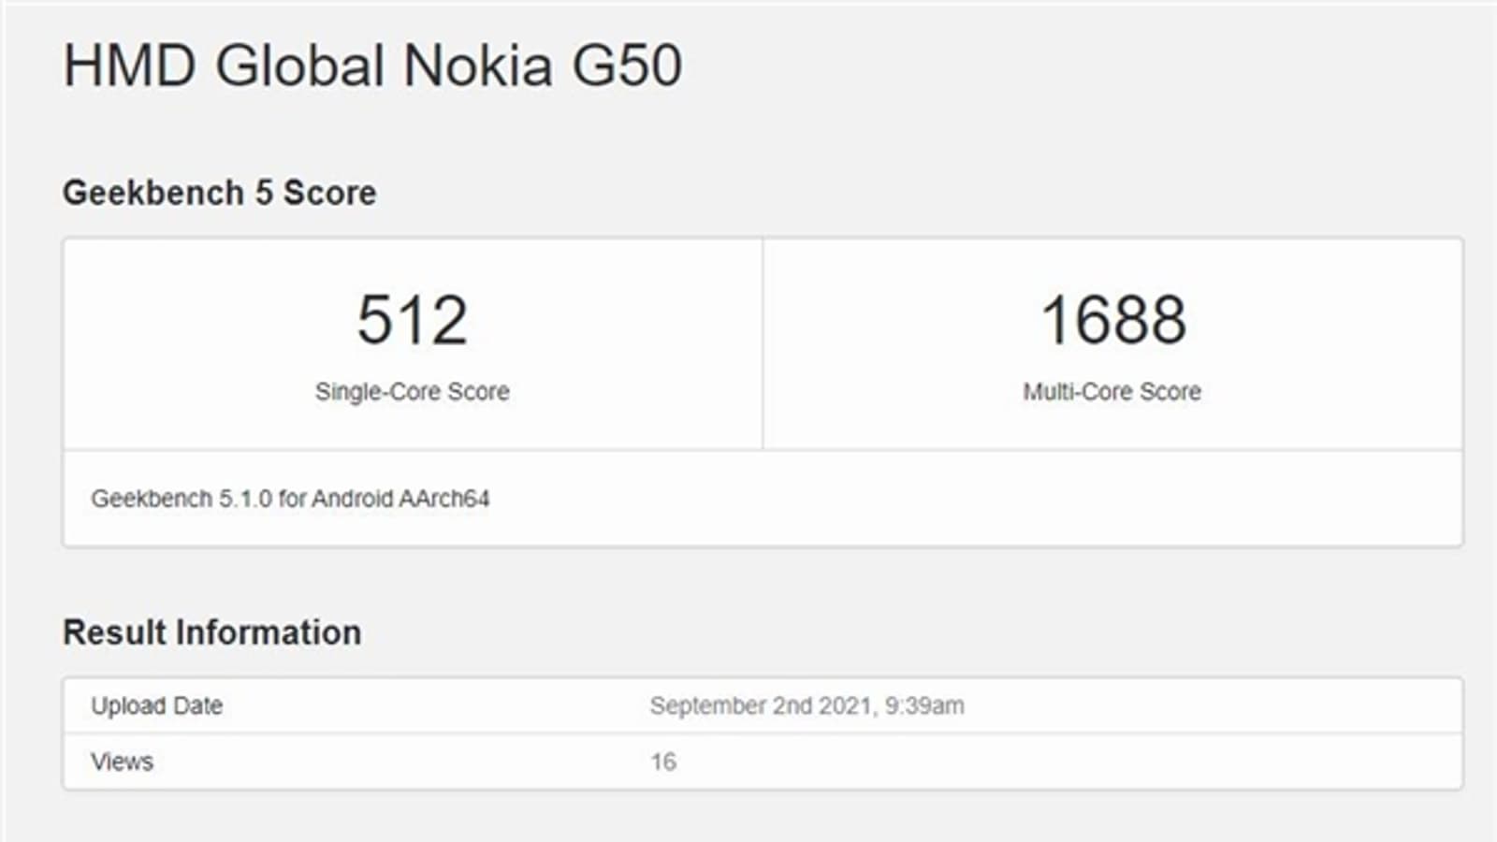The image size is (1497, 842).
Task: Select the "Multi-Core Score" label
Action: [1112, 391]
